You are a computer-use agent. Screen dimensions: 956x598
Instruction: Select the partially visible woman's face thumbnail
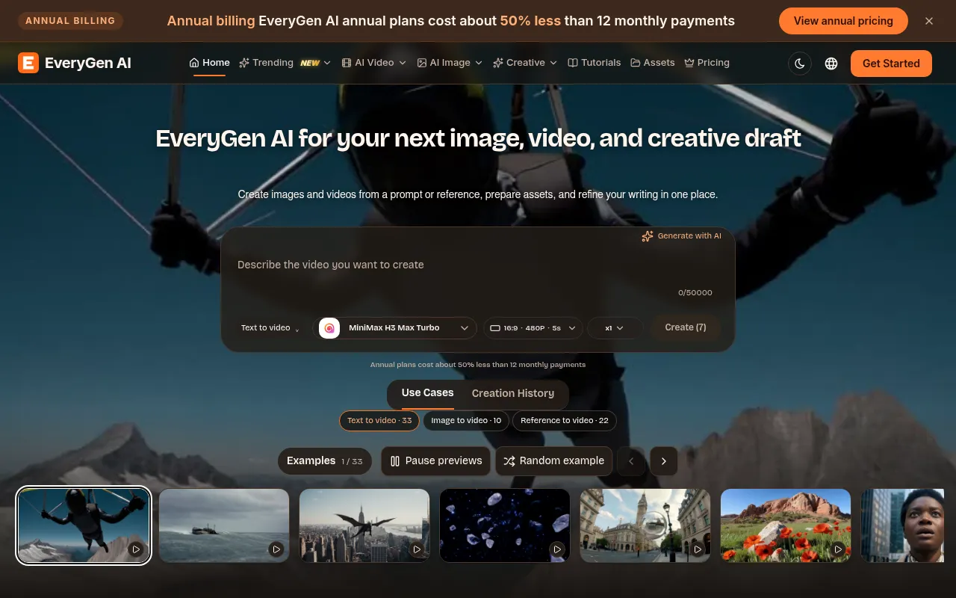coord(902,525)
